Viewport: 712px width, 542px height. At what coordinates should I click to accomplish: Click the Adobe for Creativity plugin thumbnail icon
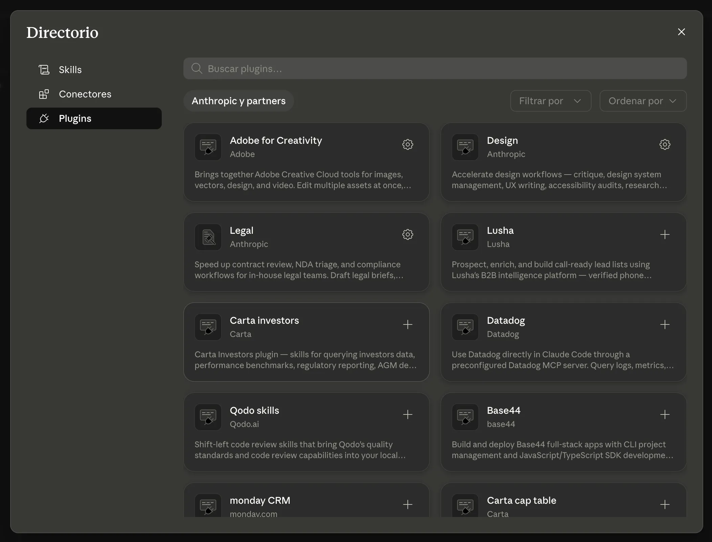pos(208,147)
